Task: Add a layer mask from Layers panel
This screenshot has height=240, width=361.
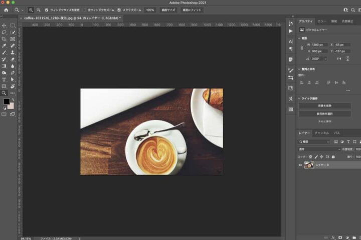Action: pos(340,237)
